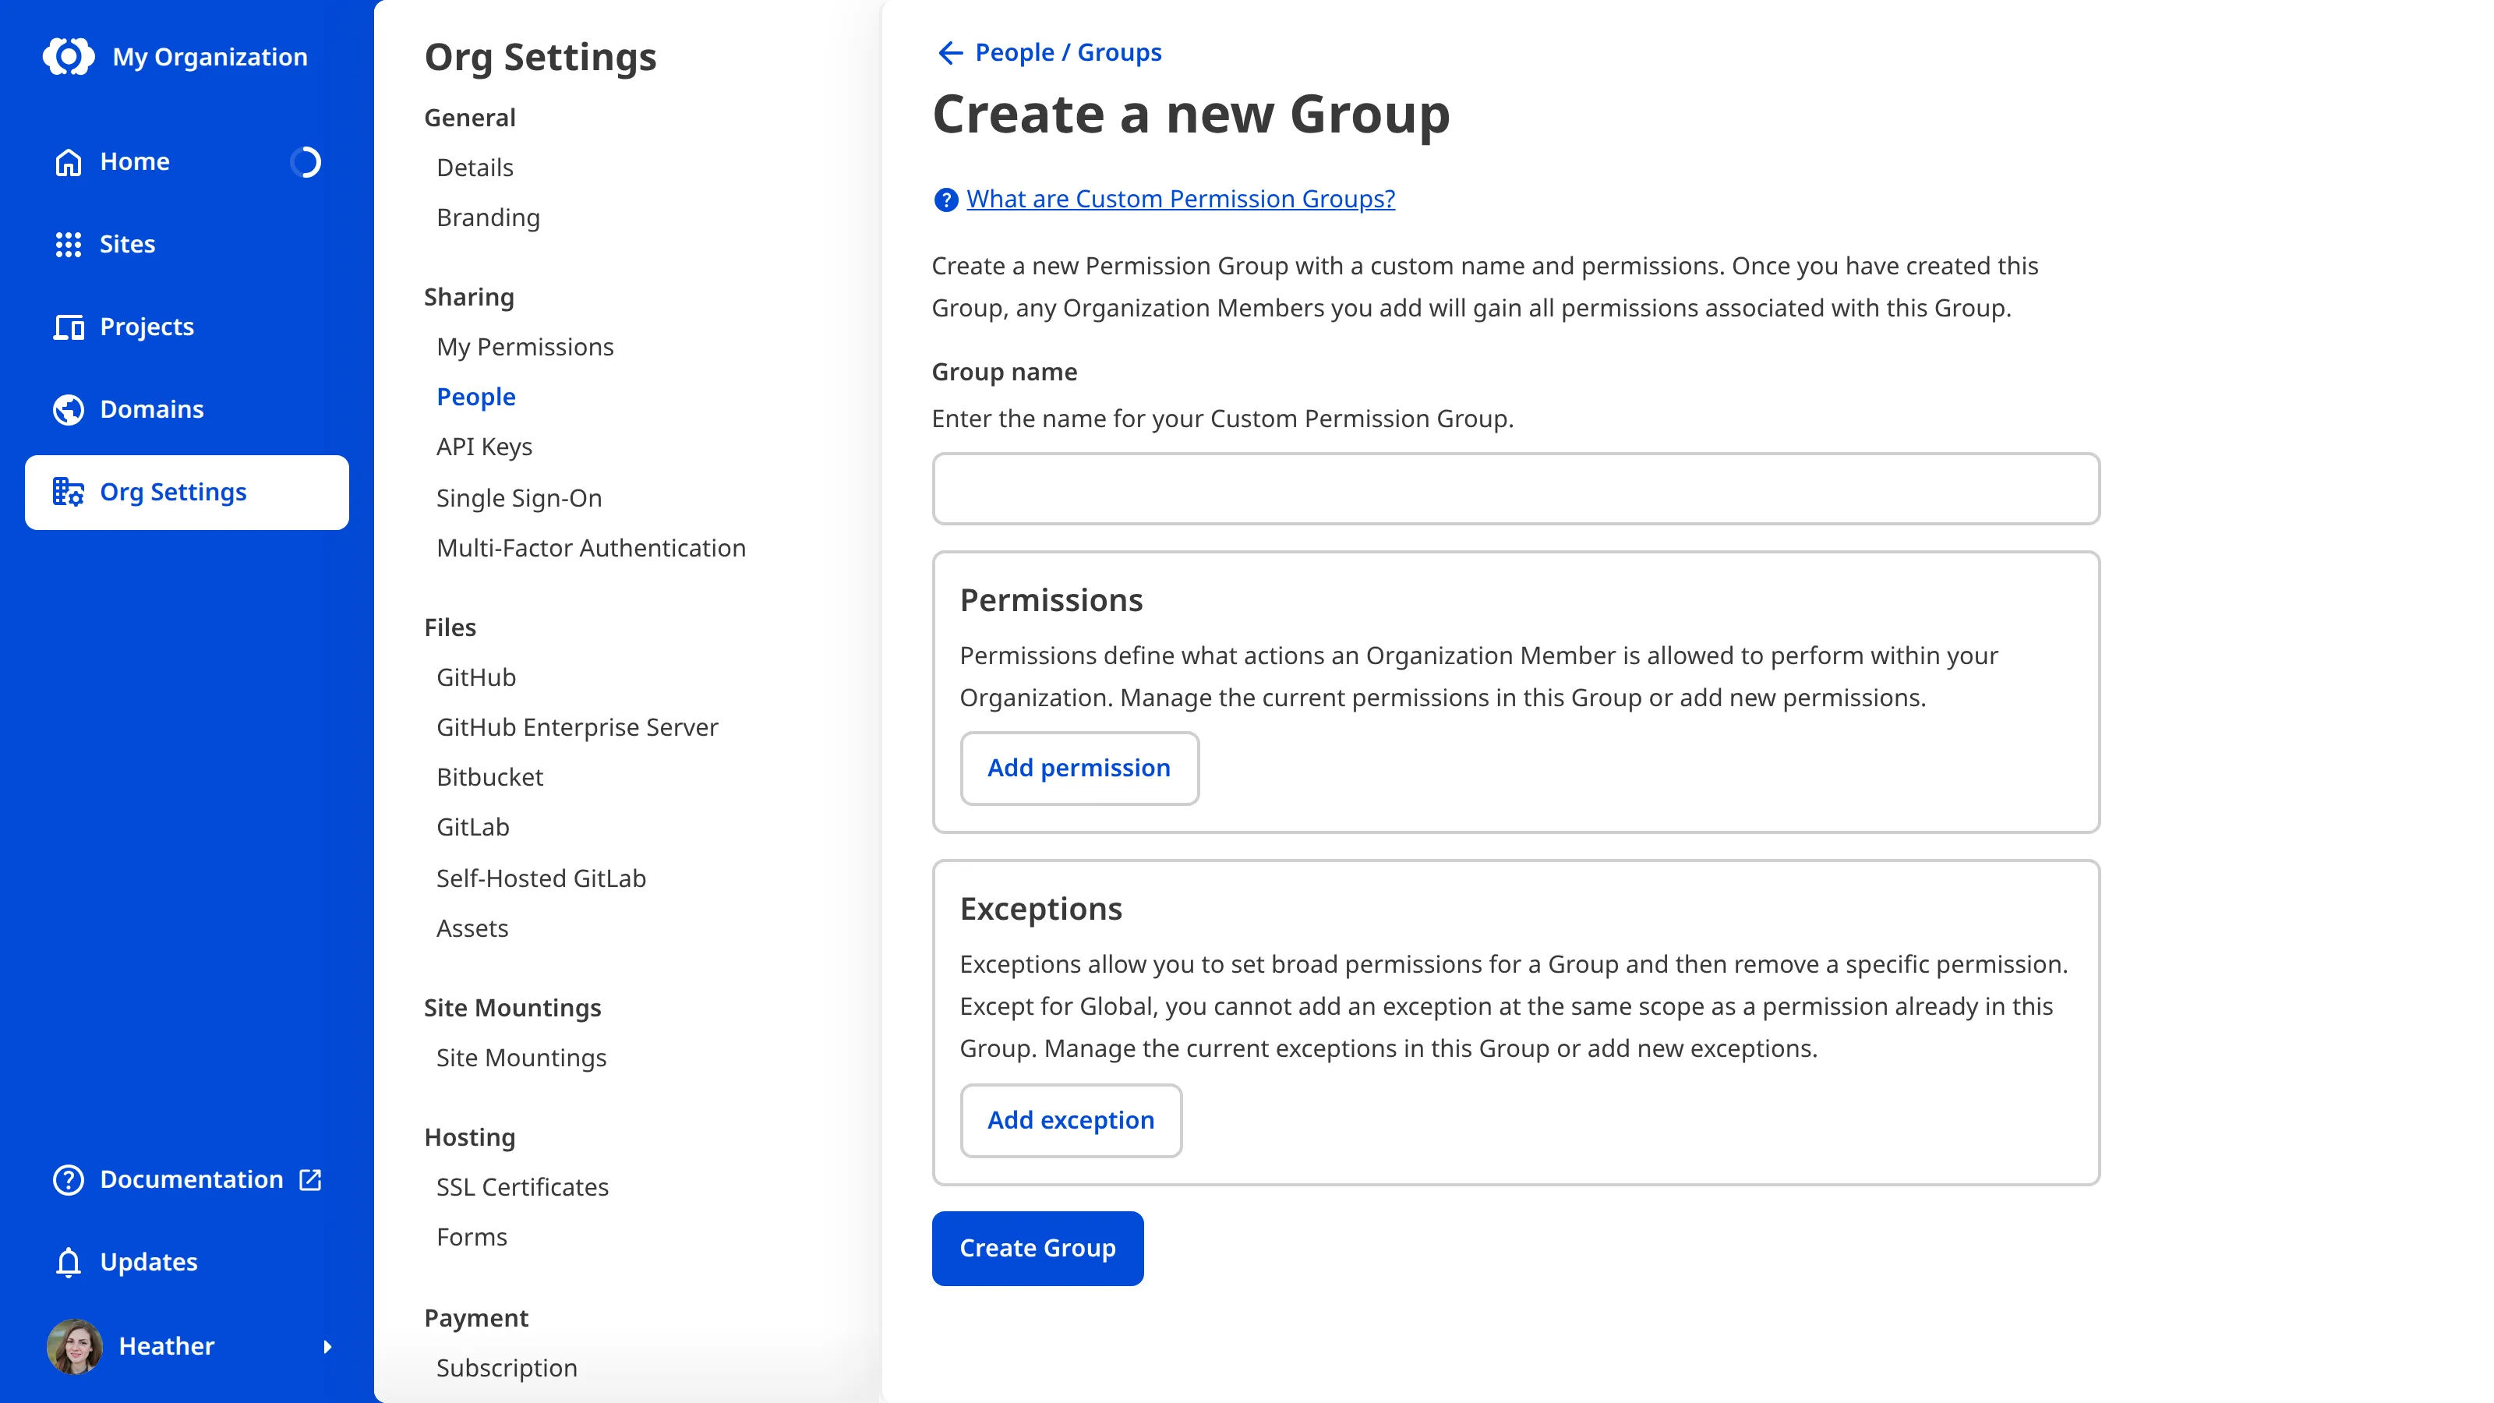Click the Projects devices icon
Screen dimensions: 2494x1403
pos(68,327)
